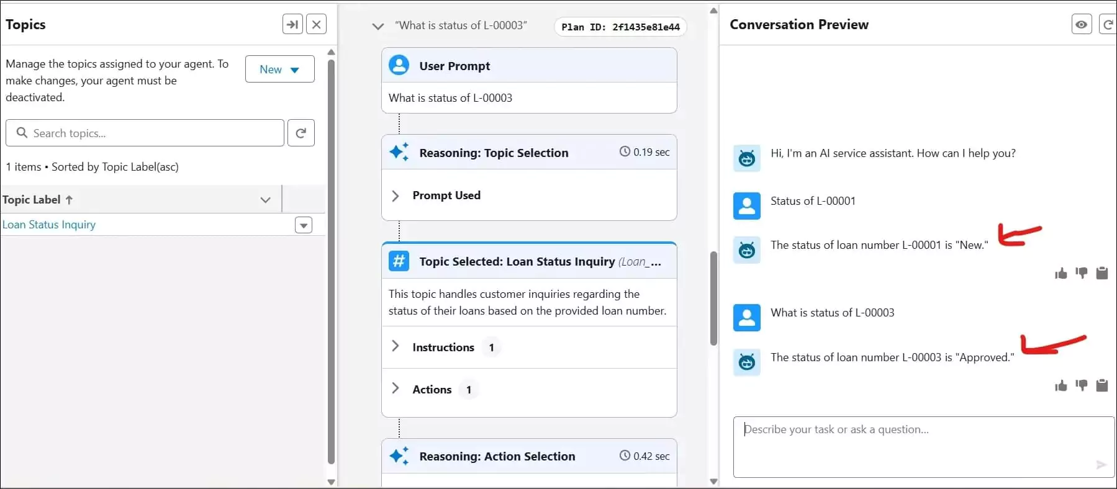Screen dimensions: 1117x489
Task: Click the sparkle icon next to Topic Selection
Action: [x=399, y=152]
